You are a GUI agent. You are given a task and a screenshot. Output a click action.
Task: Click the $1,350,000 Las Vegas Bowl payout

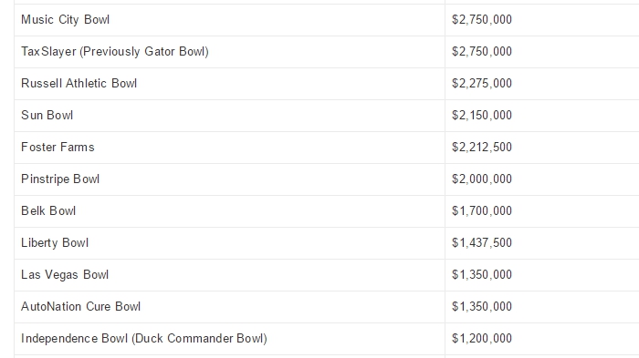tap(482, 274)
